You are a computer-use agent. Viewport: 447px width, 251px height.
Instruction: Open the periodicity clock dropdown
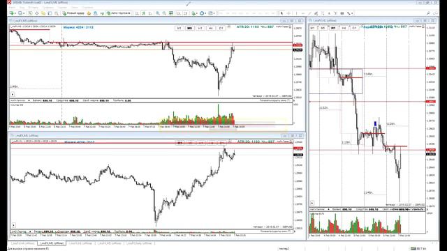click(203, 13)
